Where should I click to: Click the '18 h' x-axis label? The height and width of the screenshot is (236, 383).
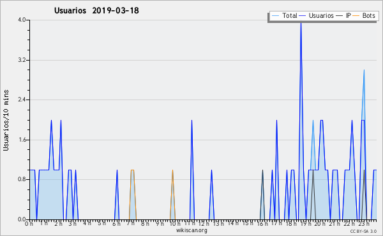[x=291, y=223]
